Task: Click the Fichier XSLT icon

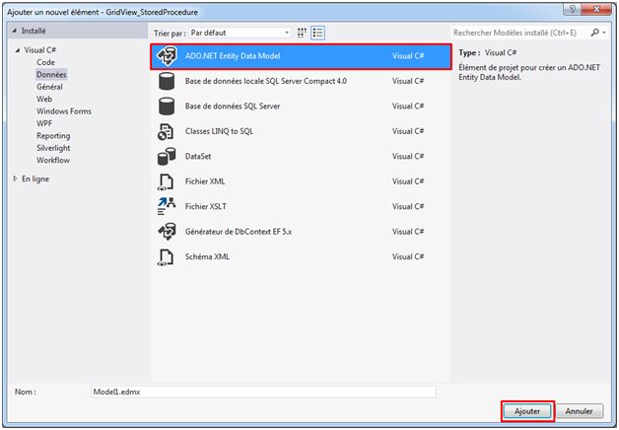Action: [x=167, y=206]
